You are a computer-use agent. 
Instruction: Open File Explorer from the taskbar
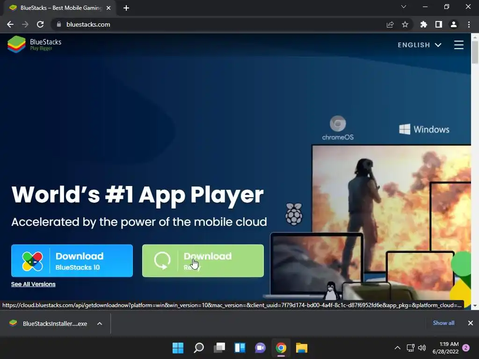coord(302,348)
